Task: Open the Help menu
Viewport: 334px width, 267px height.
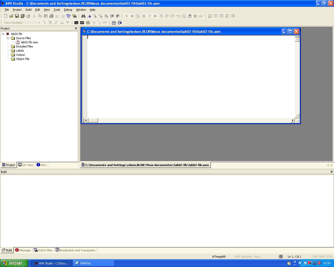Action: pyautogui.click(x=93, y=10)
